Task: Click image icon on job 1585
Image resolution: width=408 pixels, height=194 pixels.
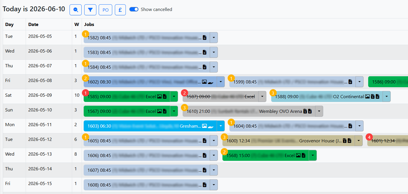Action: point(159,96)
